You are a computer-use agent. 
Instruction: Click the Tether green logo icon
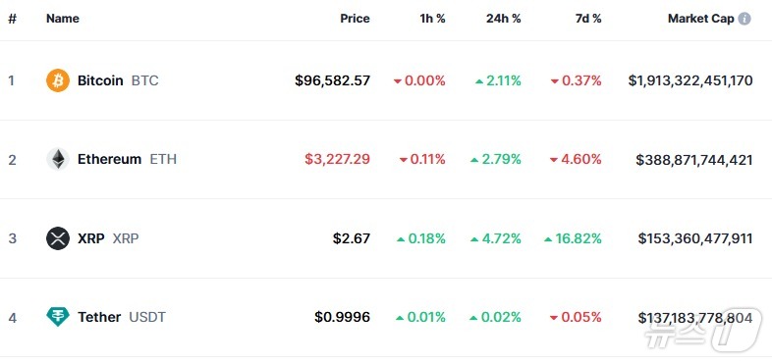(58, 317)
